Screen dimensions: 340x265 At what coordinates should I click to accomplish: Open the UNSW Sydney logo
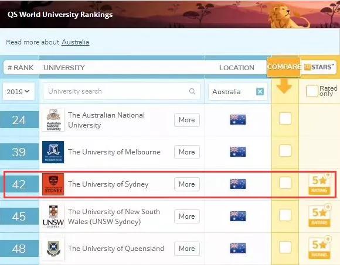pos(53,216)
